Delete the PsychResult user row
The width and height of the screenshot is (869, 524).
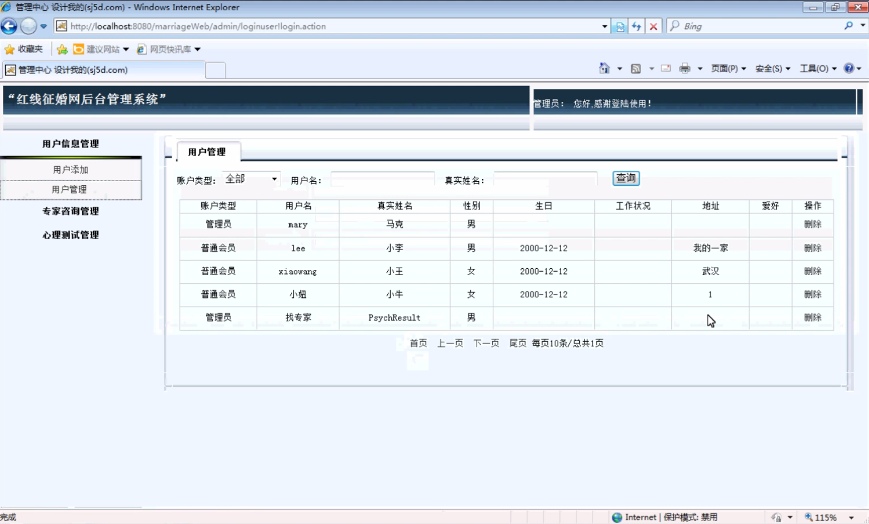(813, 318)
